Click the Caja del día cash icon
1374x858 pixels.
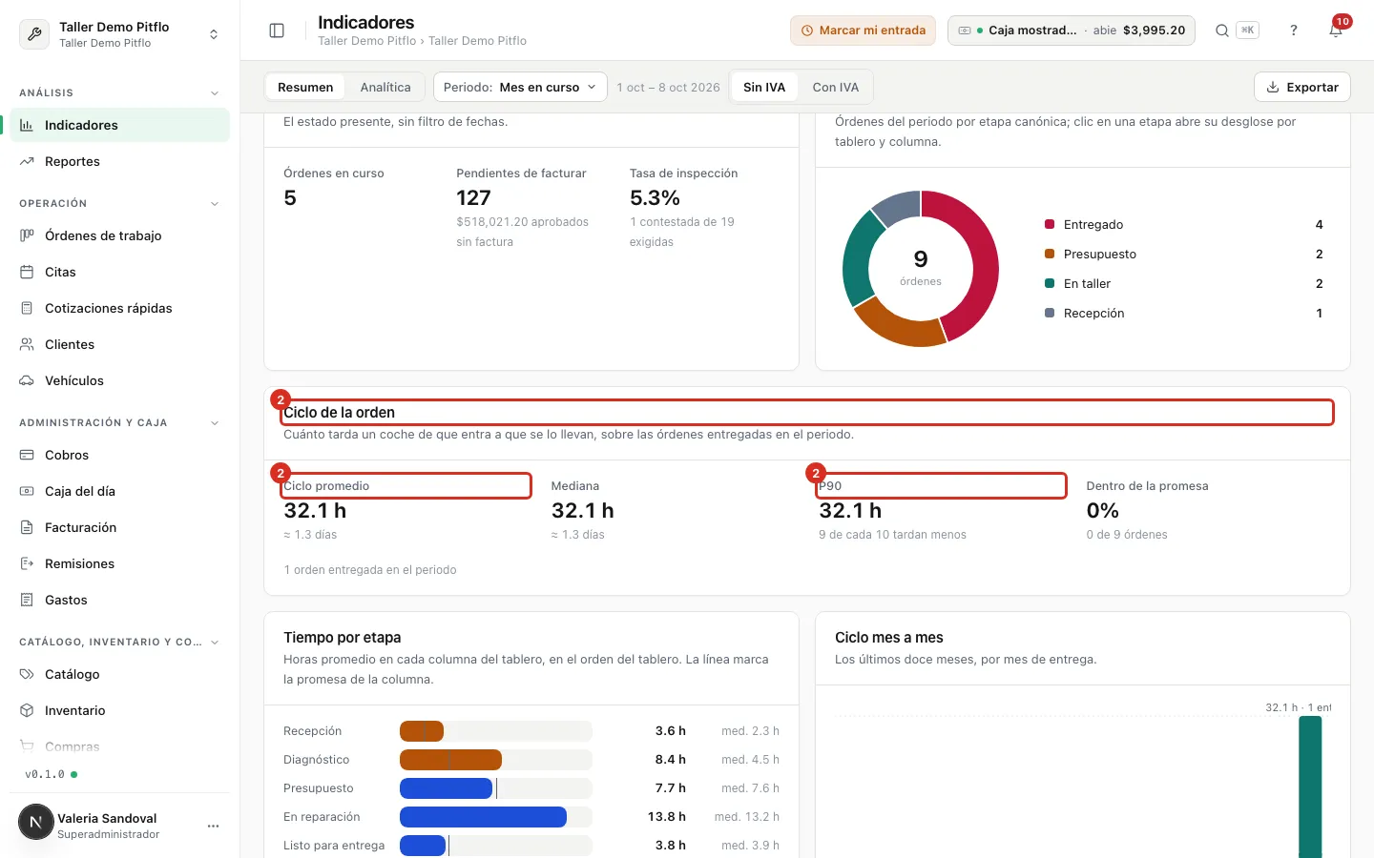point(27,491)
